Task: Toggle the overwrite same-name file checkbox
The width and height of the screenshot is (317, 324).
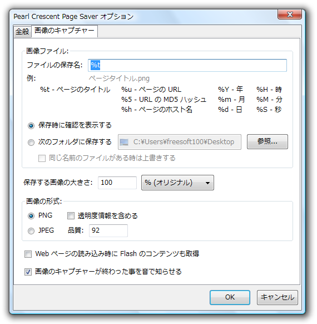Action: tap(42, 159)
